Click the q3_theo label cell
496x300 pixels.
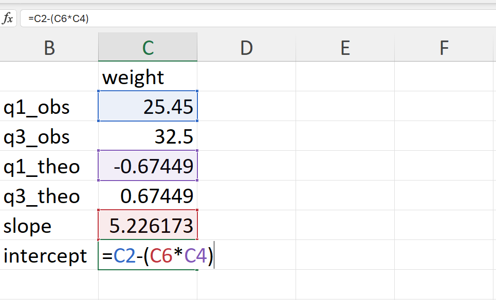49,195
